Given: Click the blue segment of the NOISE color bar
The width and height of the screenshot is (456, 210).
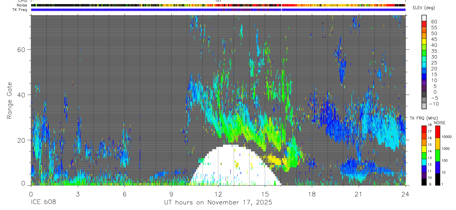Looking at the screenshot, I should (438, 167).
